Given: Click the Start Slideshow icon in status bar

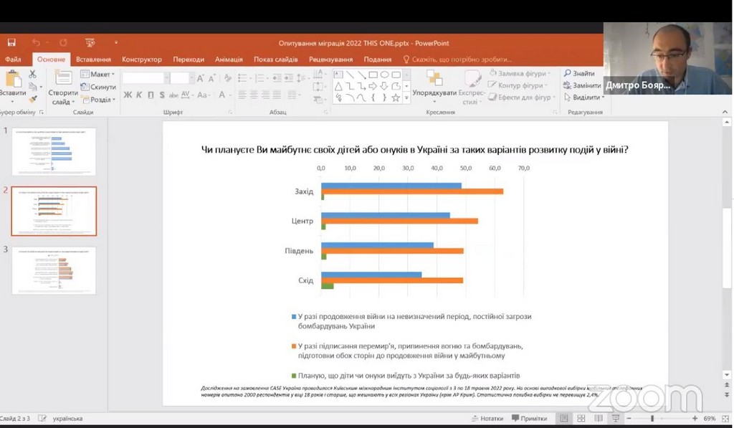Looking at the screenshot, I should pos(615,418).
